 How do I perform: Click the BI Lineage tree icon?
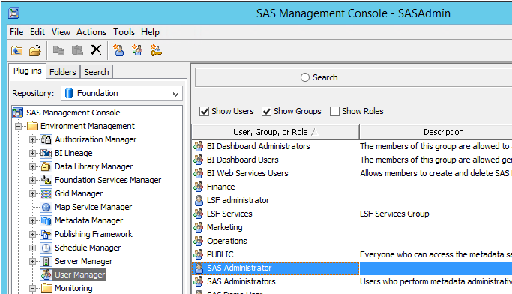46,153
